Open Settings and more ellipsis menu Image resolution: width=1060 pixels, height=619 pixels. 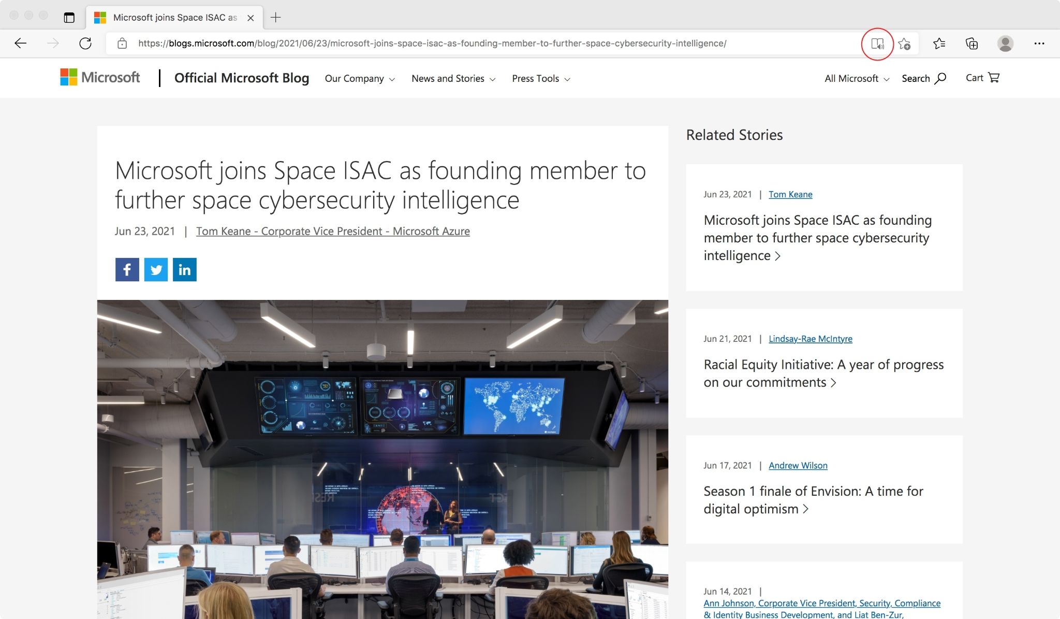[1039, 44]
